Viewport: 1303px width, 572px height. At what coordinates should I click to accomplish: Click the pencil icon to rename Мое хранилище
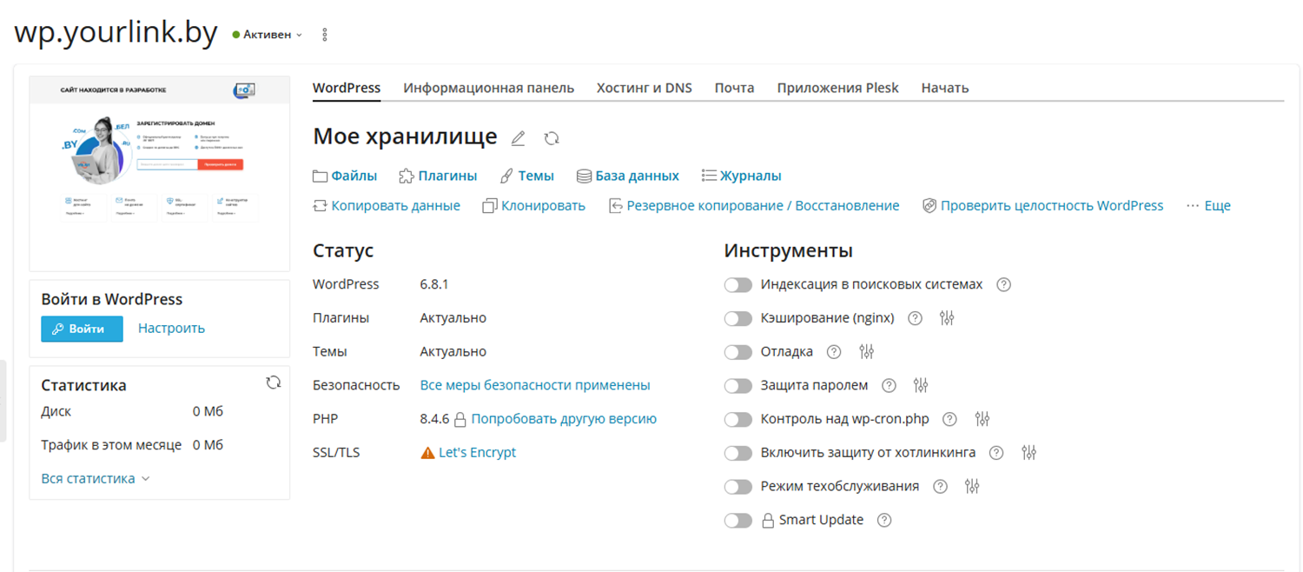[x=518, y=138]
